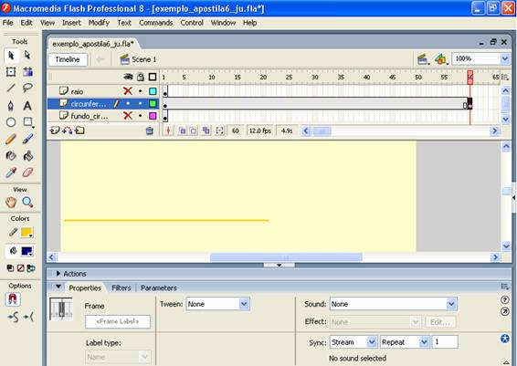517x366 pixels.
Task: Click Delete Layer trash icon
Action: click(150, 131)
